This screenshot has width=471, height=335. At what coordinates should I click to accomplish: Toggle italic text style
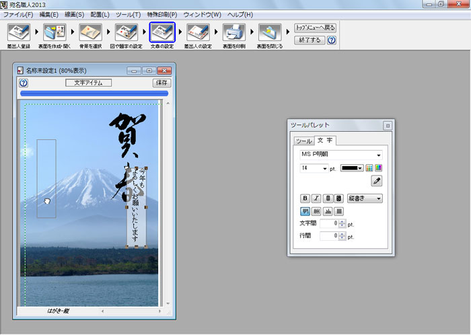click(316, 198)
